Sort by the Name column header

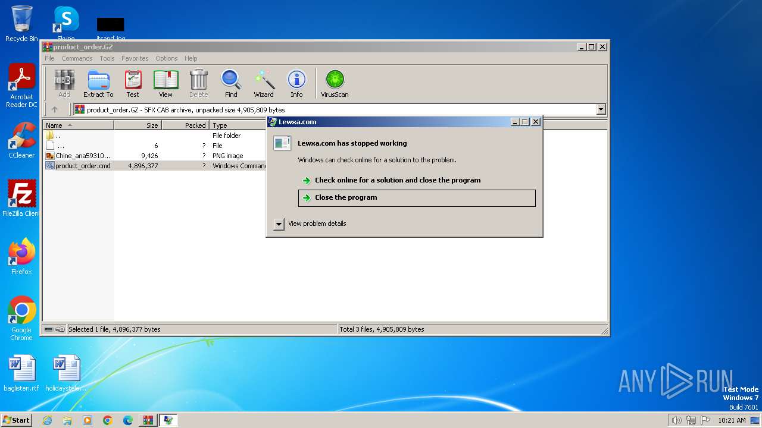[x=78, y=125]
